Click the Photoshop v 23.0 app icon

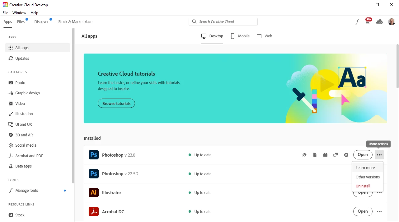tap(94, 155)
